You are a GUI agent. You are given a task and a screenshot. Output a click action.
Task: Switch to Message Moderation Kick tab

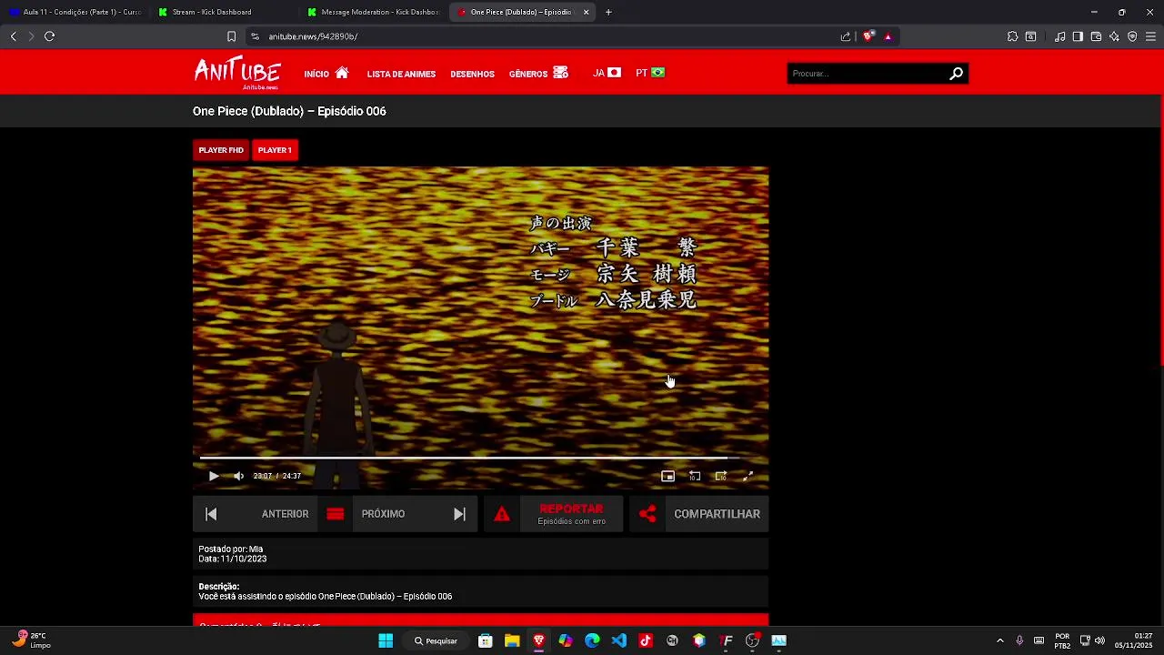(372, 12)
